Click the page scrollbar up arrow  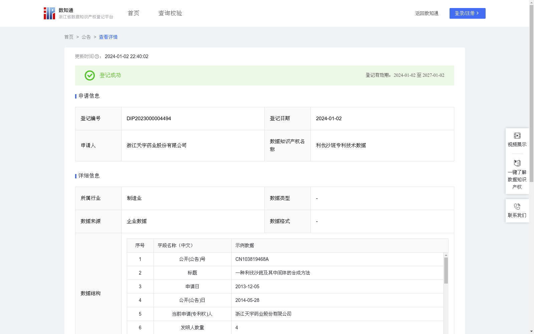click(531, 2)
